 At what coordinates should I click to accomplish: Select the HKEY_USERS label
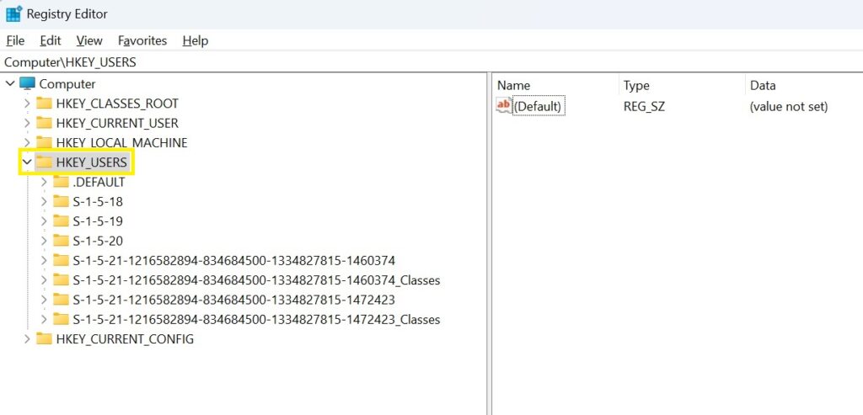(91, 162)
